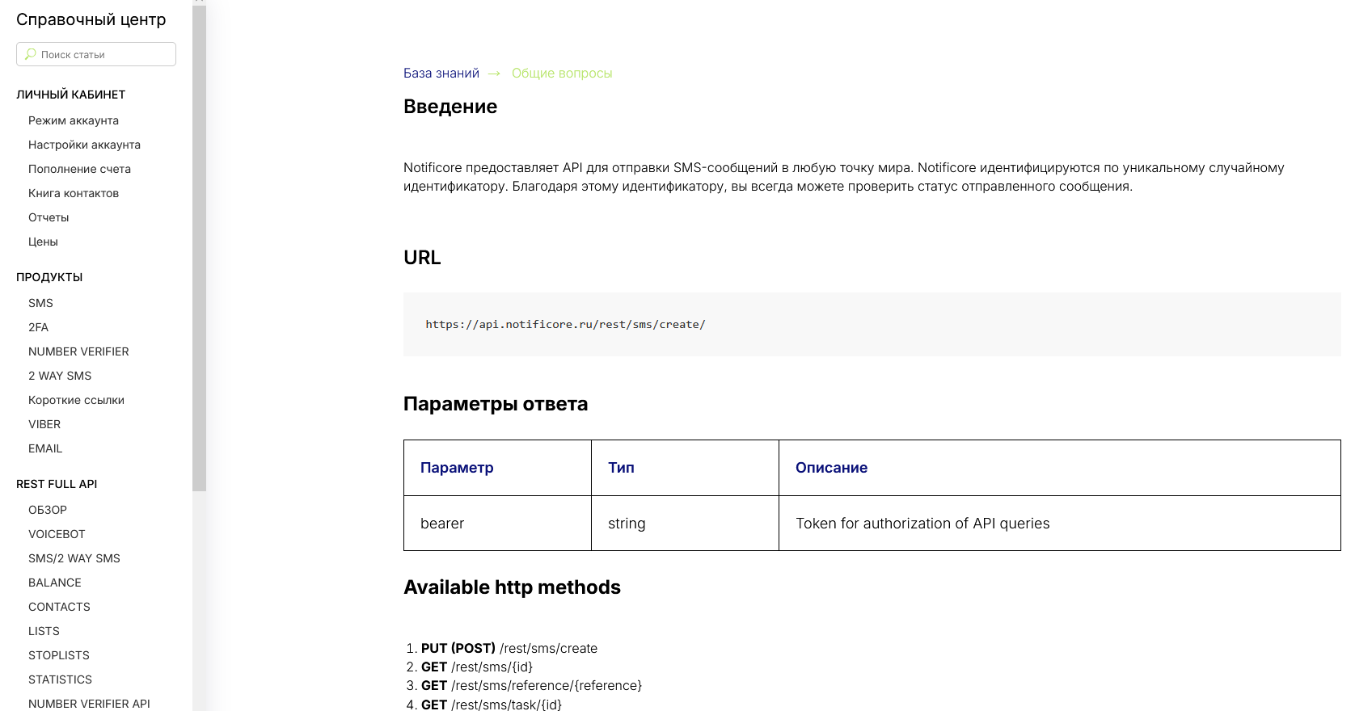Click the search magnifier icon
Screen dimensions: 1355x711
[31, 54]
